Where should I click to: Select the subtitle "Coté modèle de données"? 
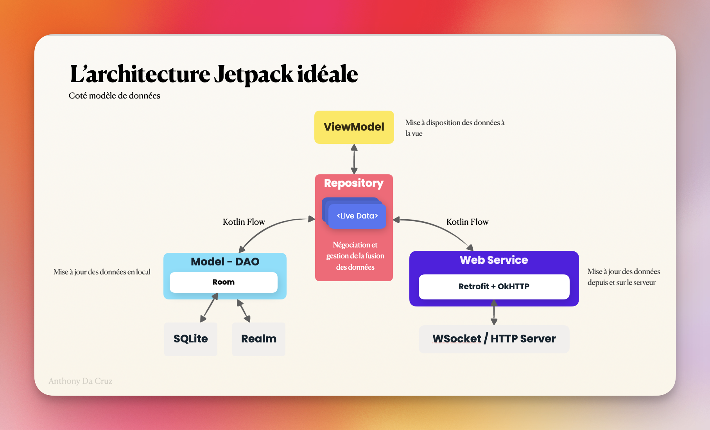pyautogui.click(x=114, y=96)
